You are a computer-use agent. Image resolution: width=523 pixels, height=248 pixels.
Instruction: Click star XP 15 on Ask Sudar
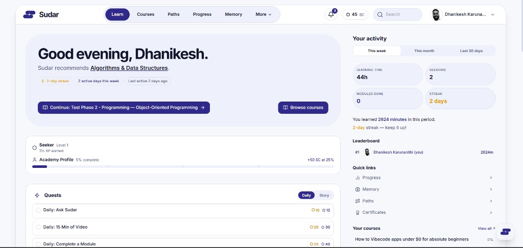(326, 210)
